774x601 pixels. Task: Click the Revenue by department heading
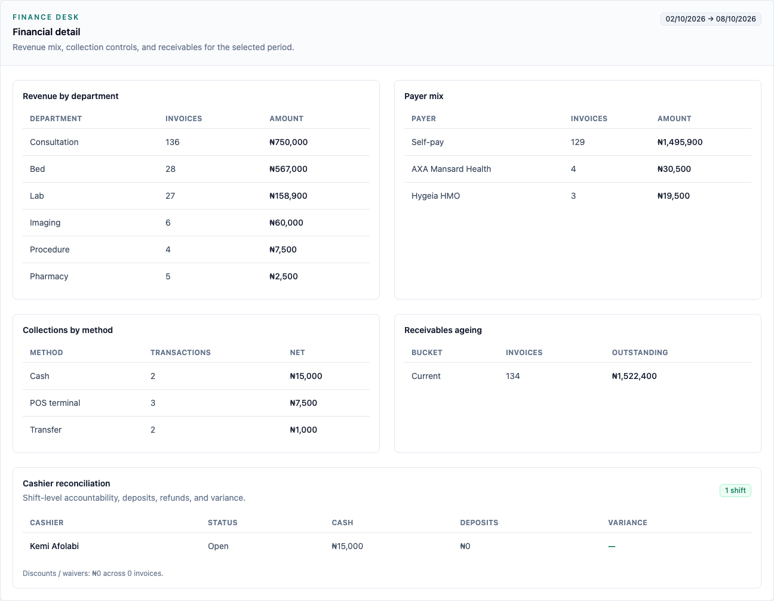click(70, 96)
